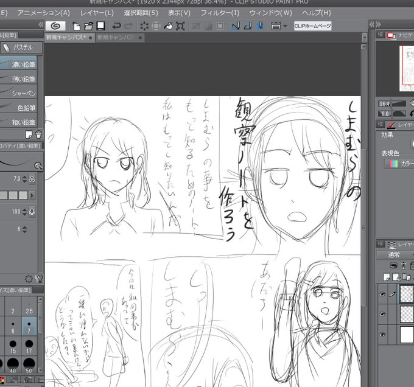Select the パステル sub tool group
This screenshot has width=414, height=387.
point(21,47)
